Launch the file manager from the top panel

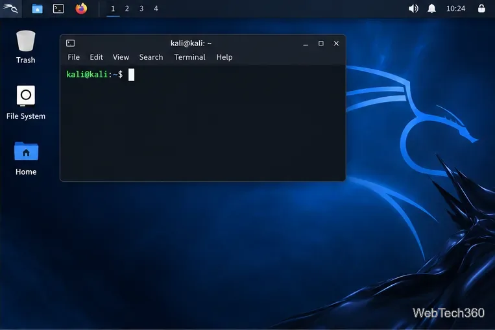coord(37,8)
